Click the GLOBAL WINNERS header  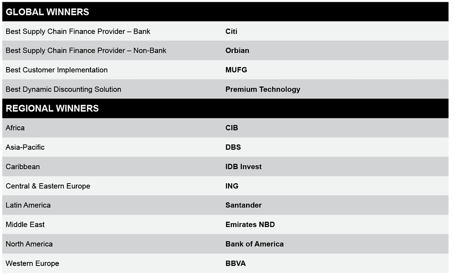pyautogui.click(x=47, y=12)
